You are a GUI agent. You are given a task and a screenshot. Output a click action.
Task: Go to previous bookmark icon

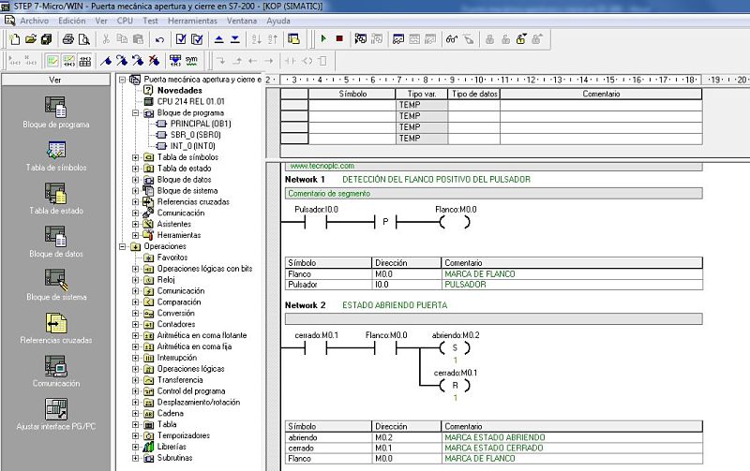click(x=138, y=61)
